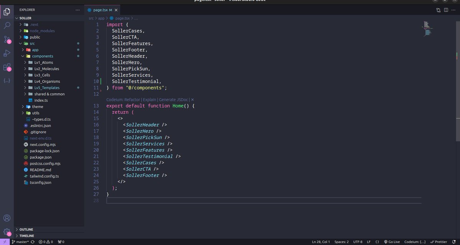
Task: Open the Search view in activity bar
Action: click(x=7, y=26)
